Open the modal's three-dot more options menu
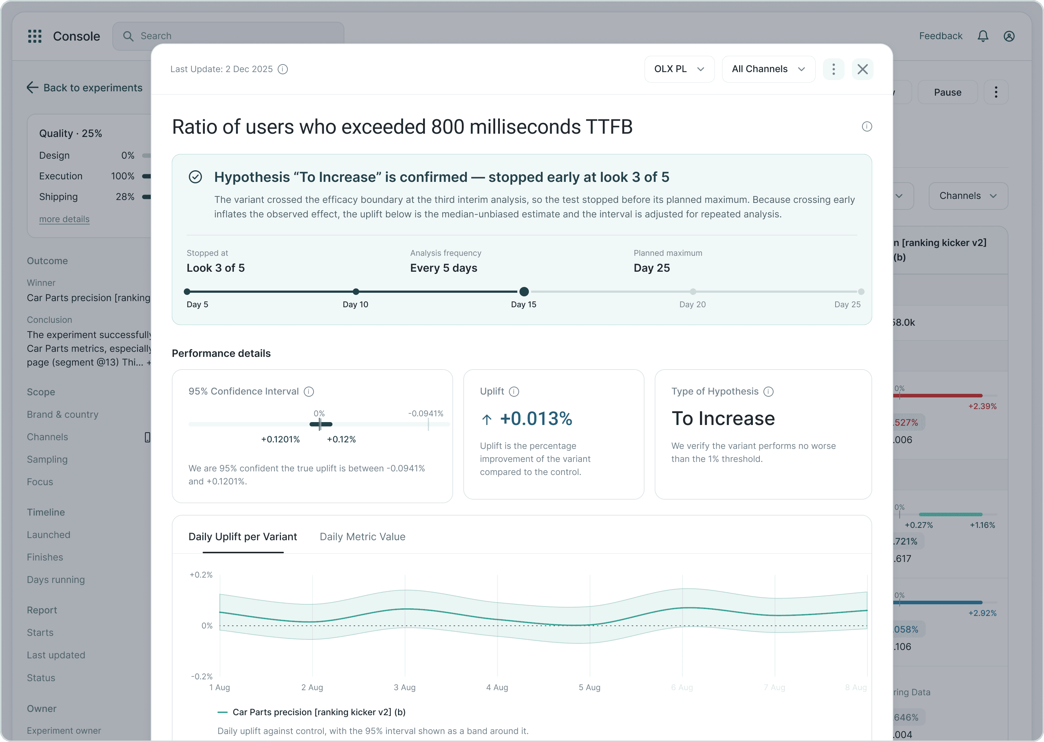 pos(833,69)
